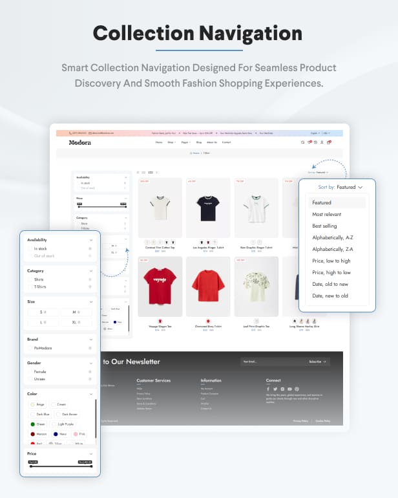Open the Shop menu dropdown in navbar
398x498 pixels.
coord(171,142)
